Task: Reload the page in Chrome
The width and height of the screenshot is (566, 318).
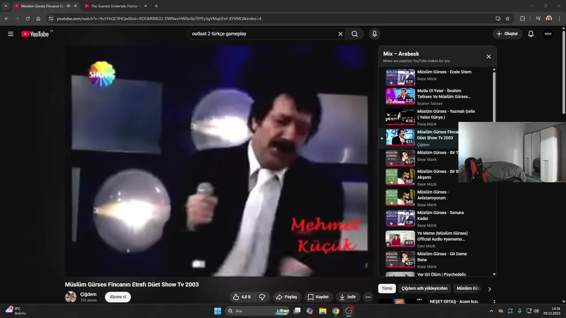Action: (x=27, y=19)
